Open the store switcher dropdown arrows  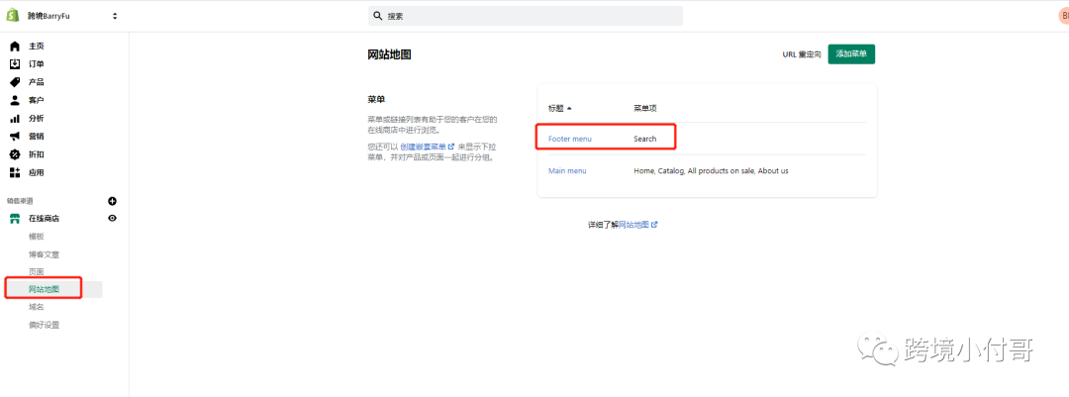coord(115,16)
